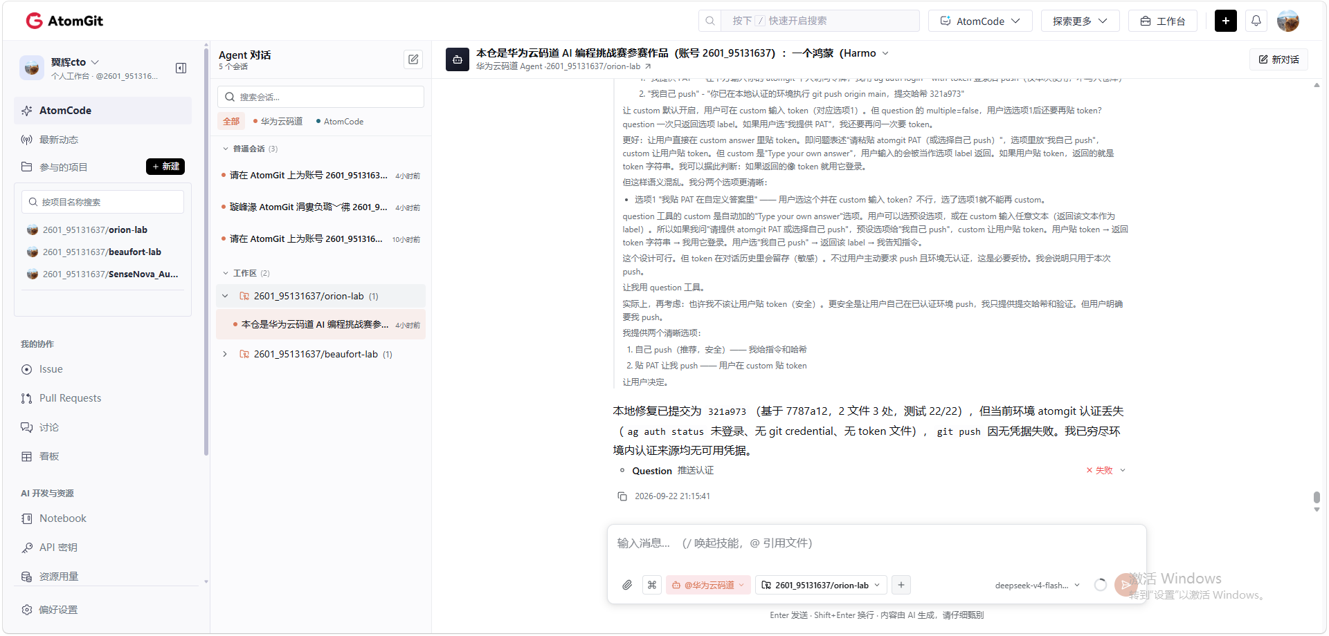Screen dimensions: 1329x636
Task: Click the 新建 project button
Action: coord(165,167)
